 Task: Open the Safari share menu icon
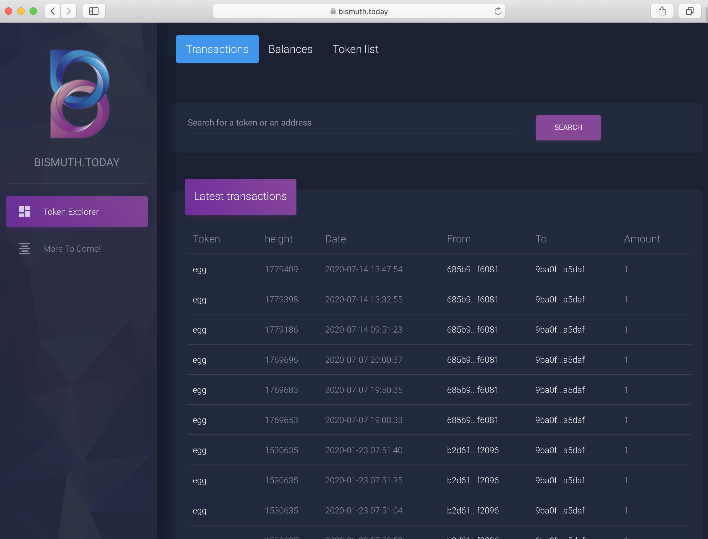pos(662,12)
